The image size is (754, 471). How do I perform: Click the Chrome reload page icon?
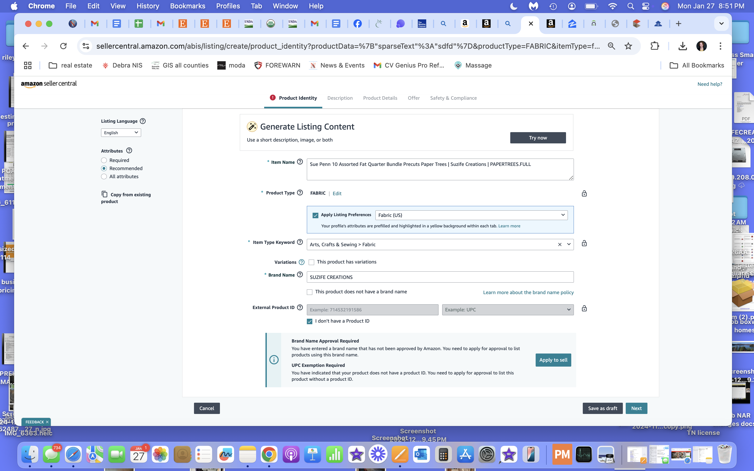[x=64, y=46]
